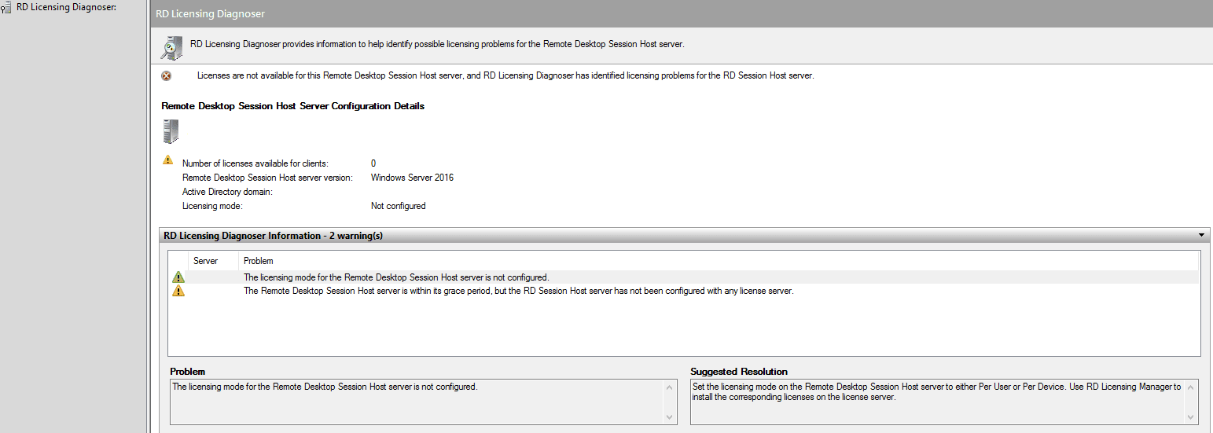Select the grace period warning problem text

pyautogui.click(x=518, y=292)
